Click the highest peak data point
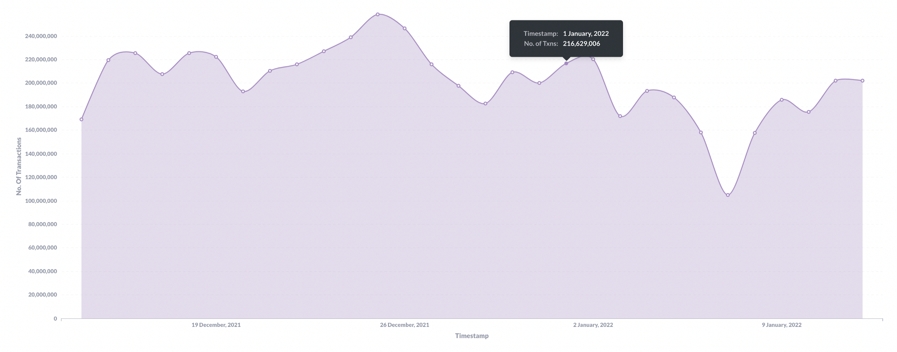 [378, 14]
